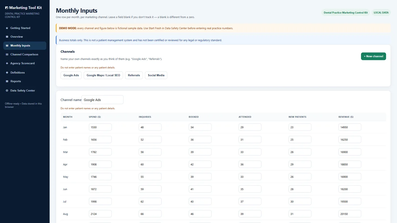The image size is (397, 223).
Task: Focus the Mar inquiries field showing 56
Action: 150,152
